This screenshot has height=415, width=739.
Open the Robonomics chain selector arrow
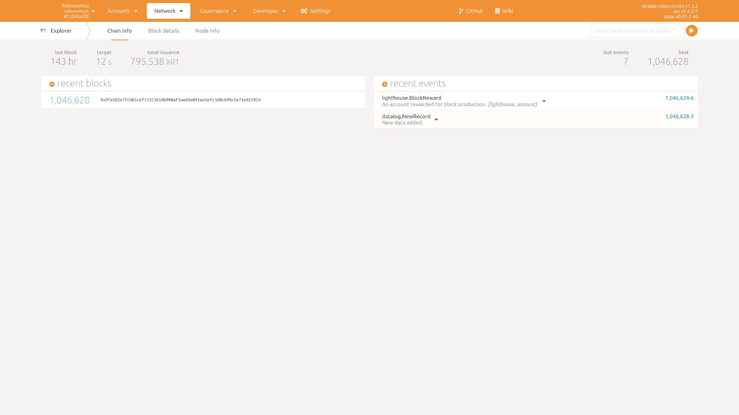point(93,11)
